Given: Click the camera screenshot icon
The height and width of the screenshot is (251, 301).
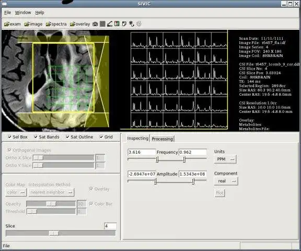Looking at the screenshot, I should [95, 24].
